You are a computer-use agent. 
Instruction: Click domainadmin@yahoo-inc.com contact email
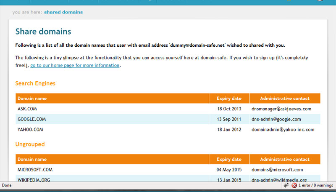(283, 130)
